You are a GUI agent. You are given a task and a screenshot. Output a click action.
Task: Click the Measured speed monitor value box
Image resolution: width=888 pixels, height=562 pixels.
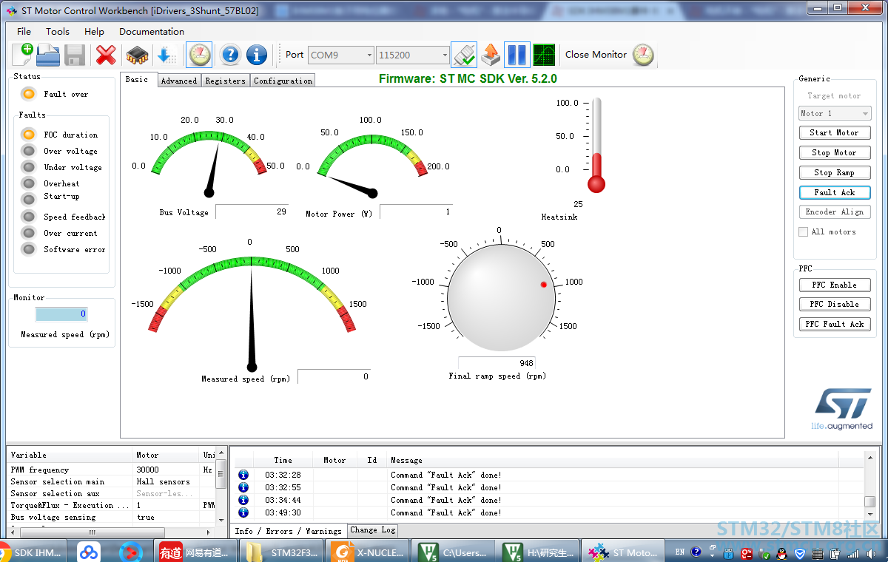[61, 314]
